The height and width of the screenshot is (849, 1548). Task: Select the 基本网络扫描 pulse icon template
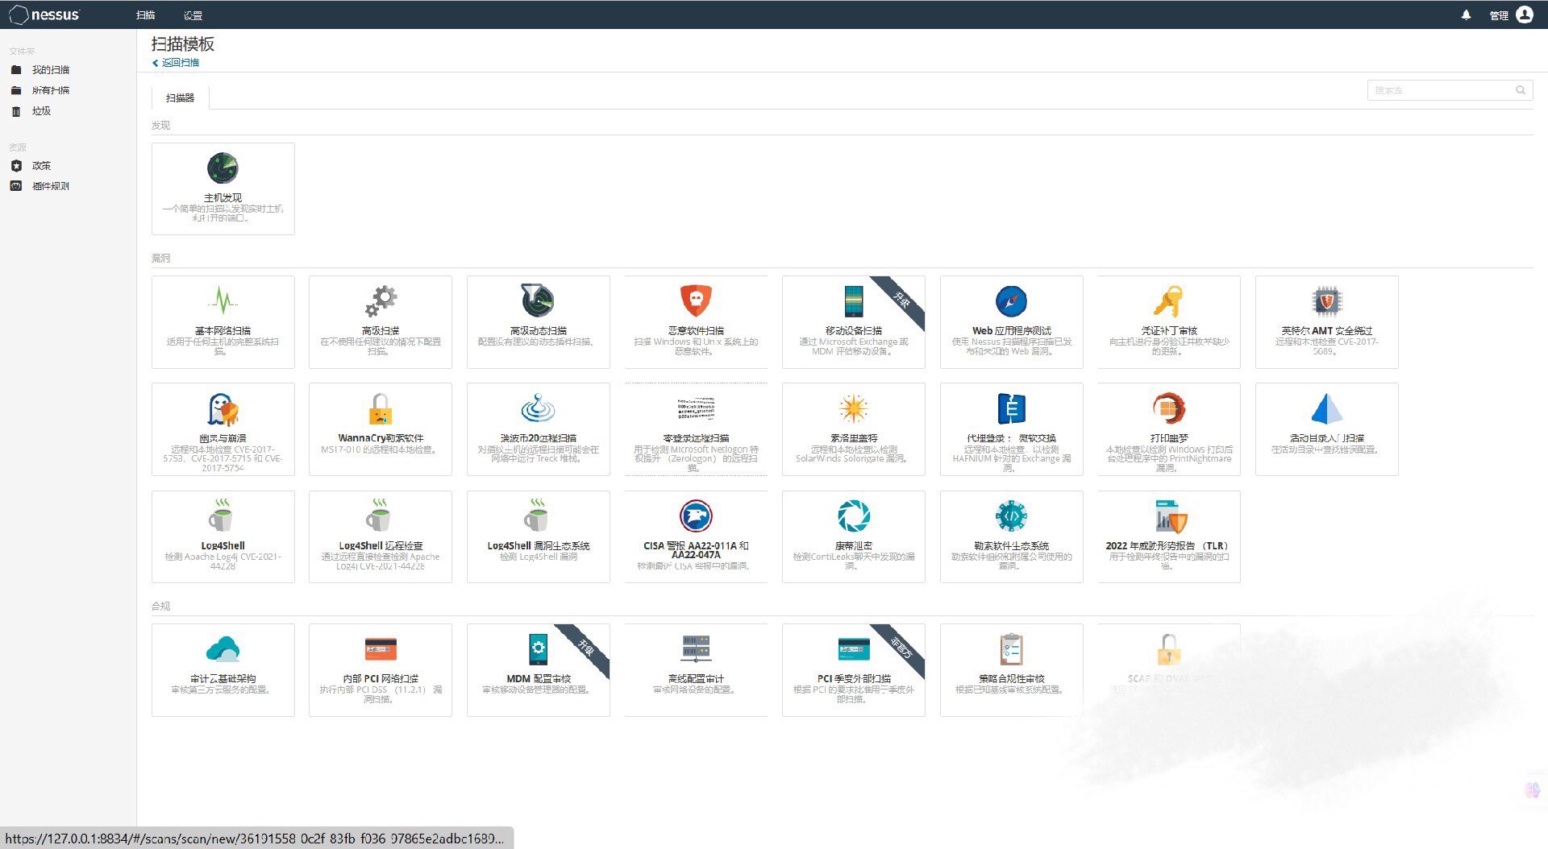click(223, 301)
